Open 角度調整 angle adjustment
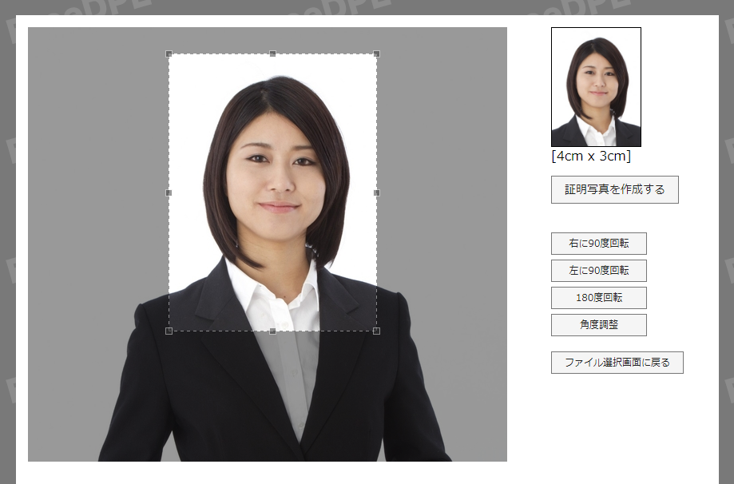The image size is (734, 484). [599, 325]
